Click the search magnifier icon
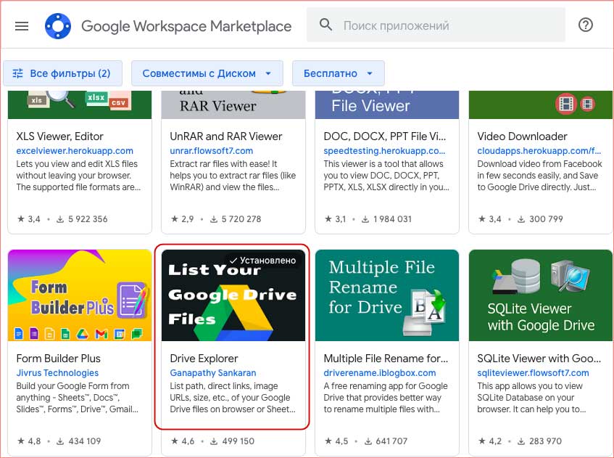 pyautogui.click(x=325, y=25)
